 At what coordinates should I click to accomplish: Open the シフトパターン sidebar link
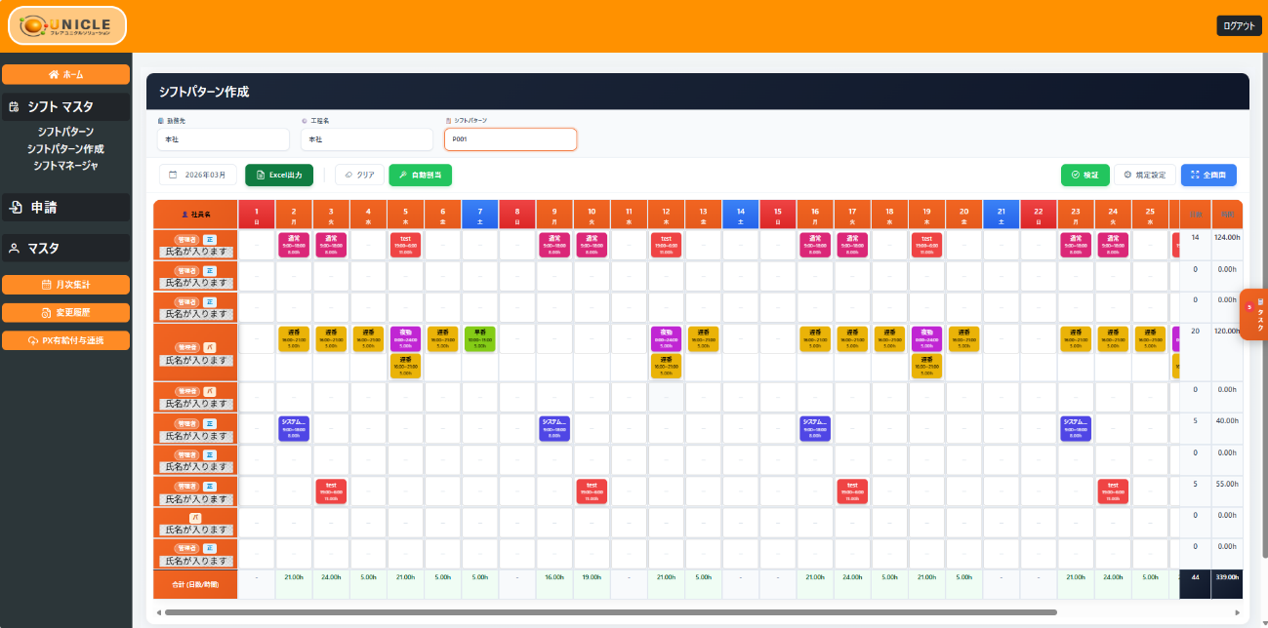(x=65, y=132)
